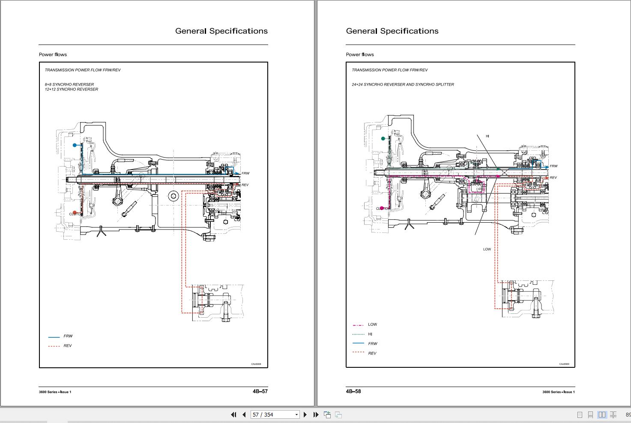Click the 4B–57 page label
The image size is (631, 423).
(x=260, y=391)
